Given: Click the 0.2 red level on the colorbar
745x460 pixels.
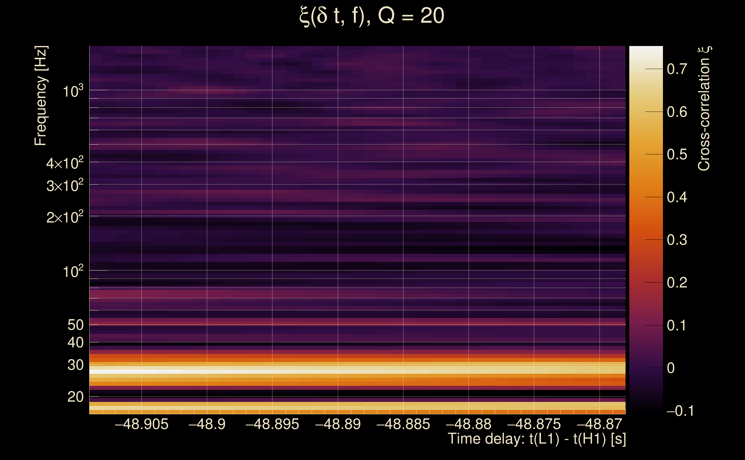Looking at the screenshot, I should [646, 282].
